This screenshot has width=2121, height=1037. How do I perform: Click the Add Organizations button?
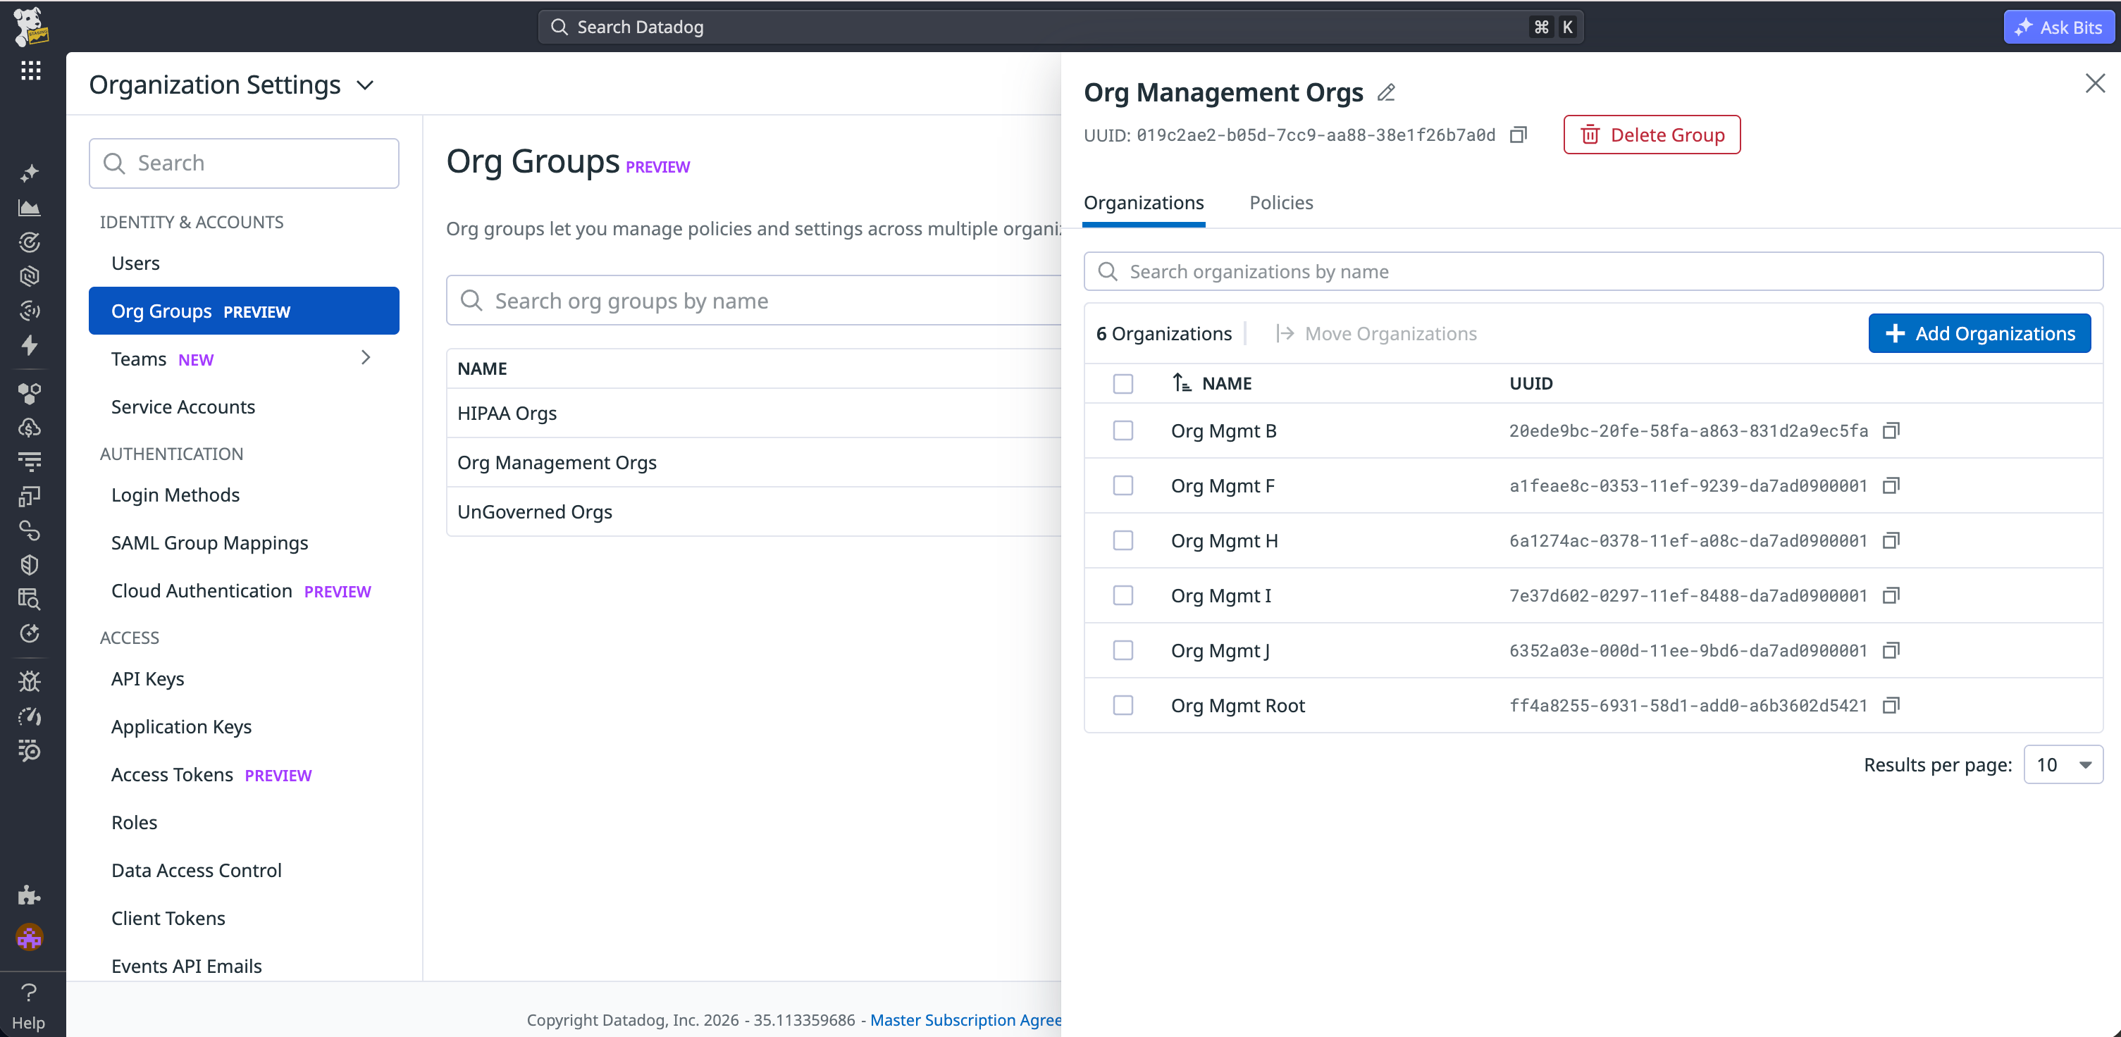[1979, 333]
